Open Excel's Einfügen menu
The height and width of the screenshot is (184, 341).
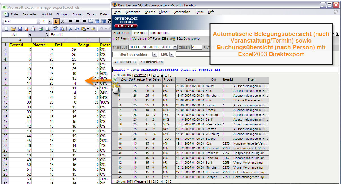62,14
